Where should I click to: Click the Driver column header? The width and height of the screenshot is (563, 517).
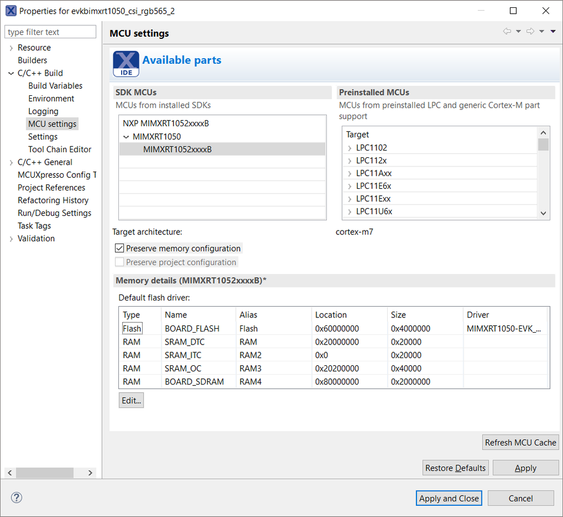click(x=506, y=315)
